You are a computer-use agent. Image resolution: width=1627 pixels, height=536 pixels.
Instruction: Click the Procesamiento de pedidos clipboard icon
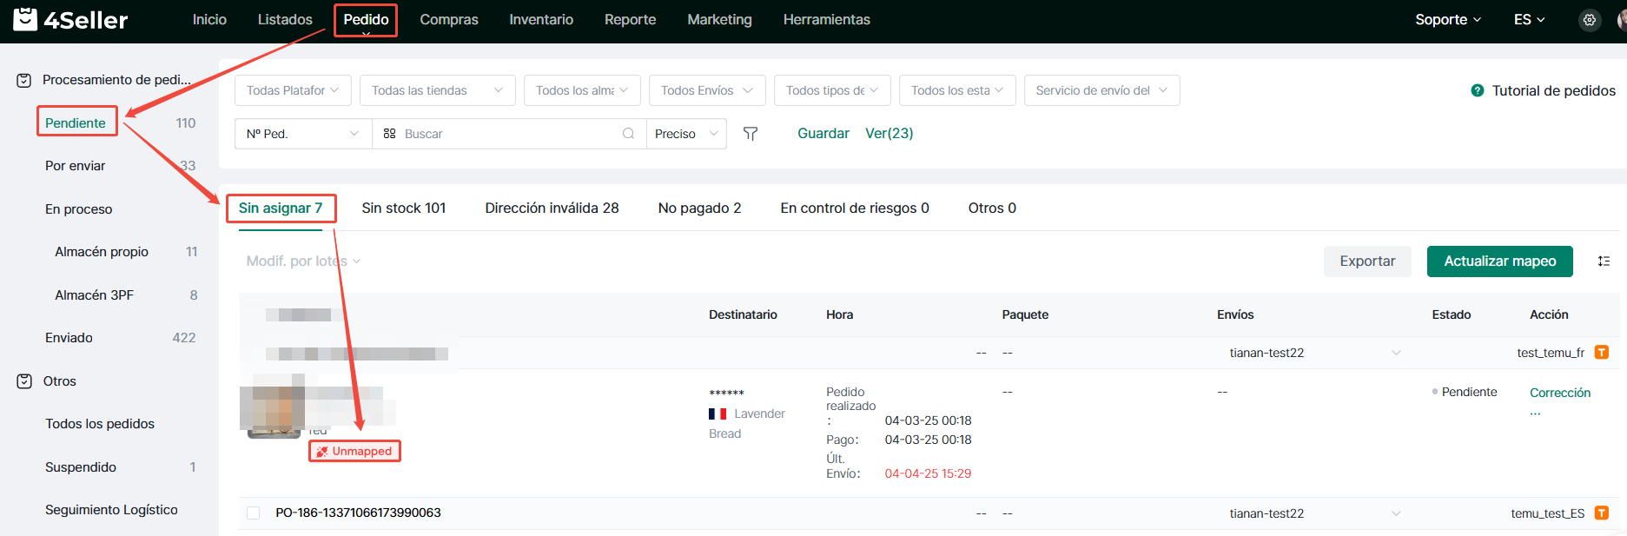coord(24,80)
